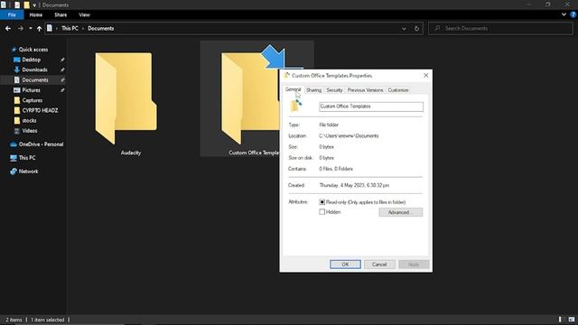578x325 pixels.
Task: Open Desktop in Quick access
Action: click(x=31, y=60)
